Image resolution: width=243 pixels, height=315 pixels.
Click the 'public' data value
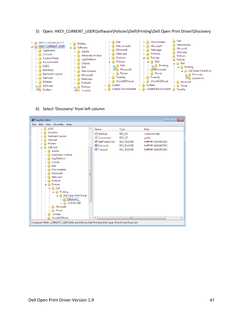pos(147,138)
